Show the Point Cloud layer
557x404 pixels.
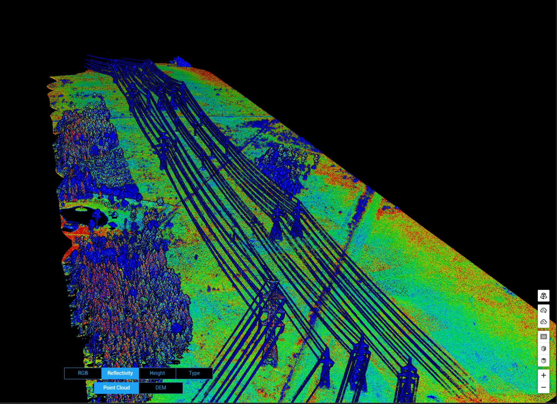point(116,388)
